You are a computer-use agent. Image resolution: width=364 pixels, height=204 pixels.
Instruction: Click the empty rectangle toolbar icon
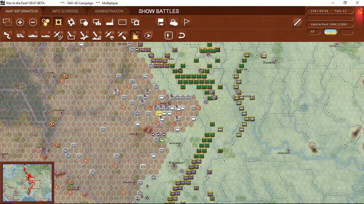[122, 22]
